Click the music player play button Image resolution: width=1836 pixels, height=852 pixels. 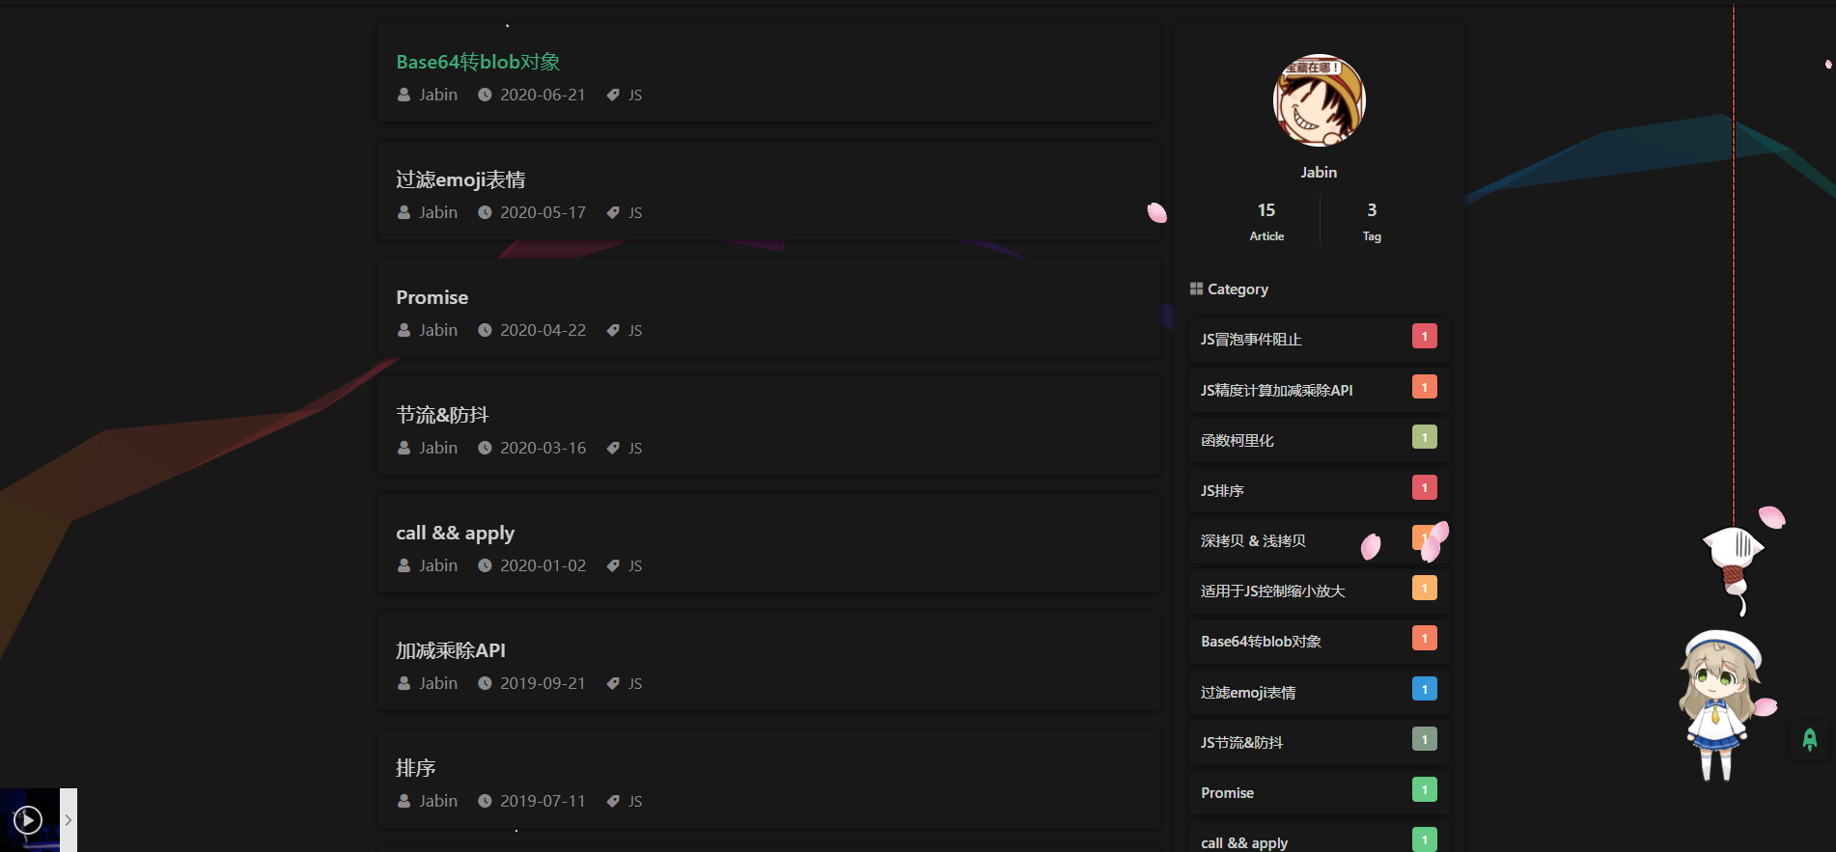(28, 820)
